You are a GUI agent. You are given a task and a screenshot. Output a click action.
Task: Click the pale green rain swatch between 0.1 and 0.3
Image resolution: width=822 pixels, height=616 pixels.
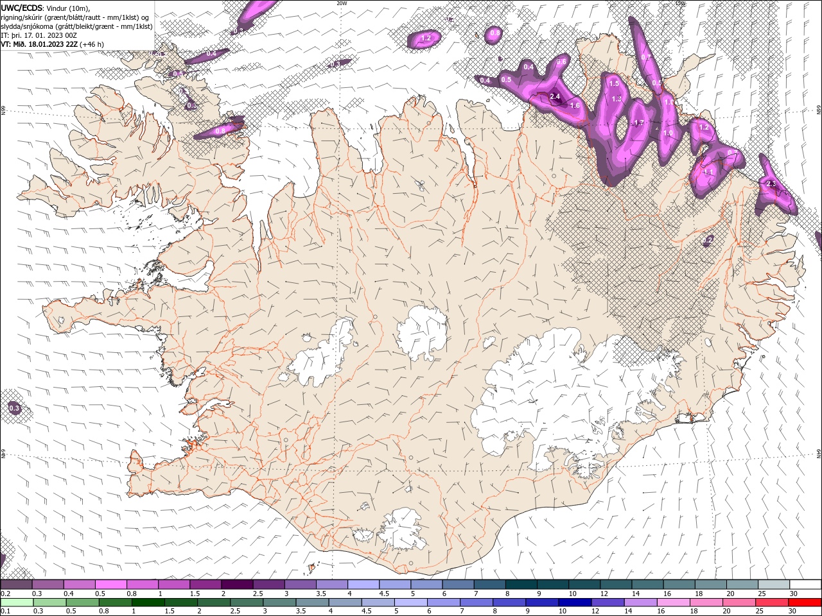[x=17, y=603]
